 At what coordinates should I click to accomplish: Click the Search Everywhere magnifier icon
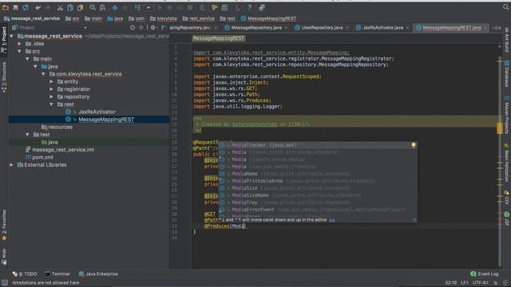(505, 7)
